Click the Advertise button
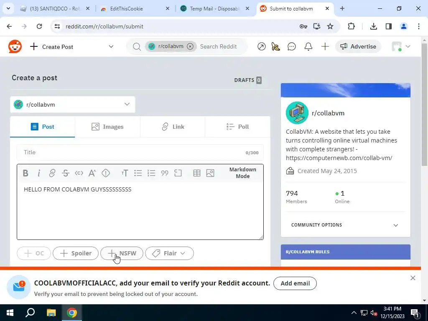 358,46
